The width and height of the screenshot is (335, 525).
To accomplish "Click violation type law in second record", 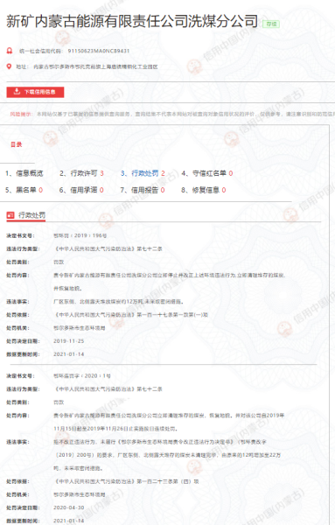I will click(x=108, y=389).
